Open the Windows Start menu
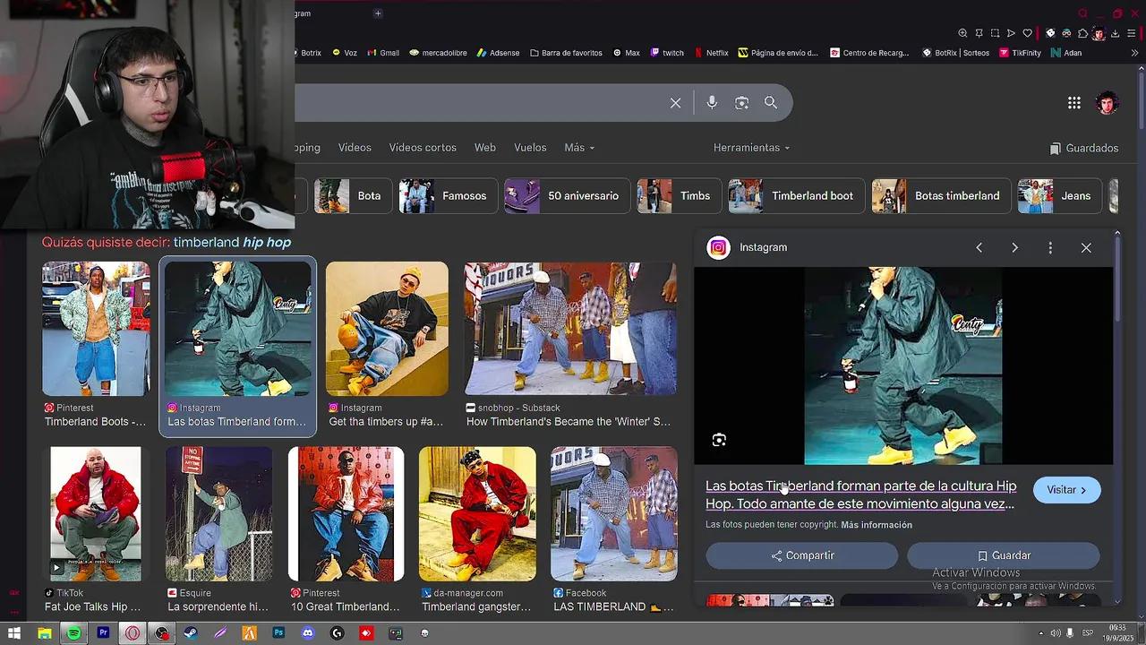 [x=14, y=633]
